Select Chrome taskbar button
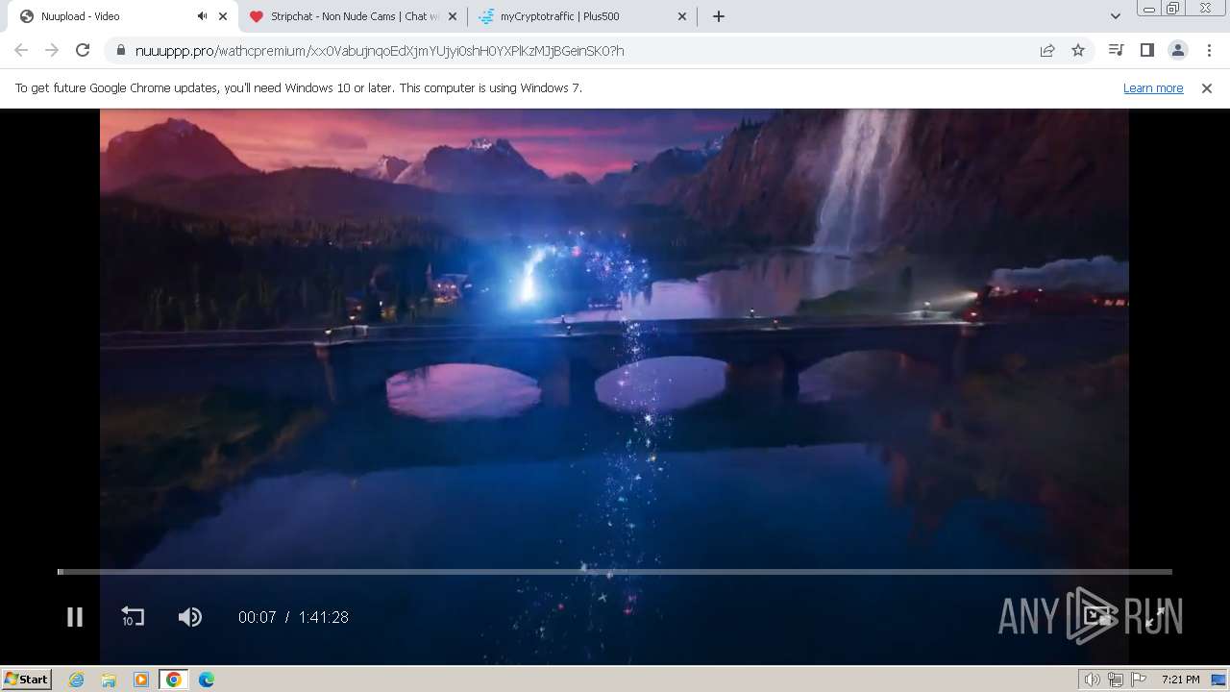This screenshot has height=692, width=1230. (x=174, y=680)
